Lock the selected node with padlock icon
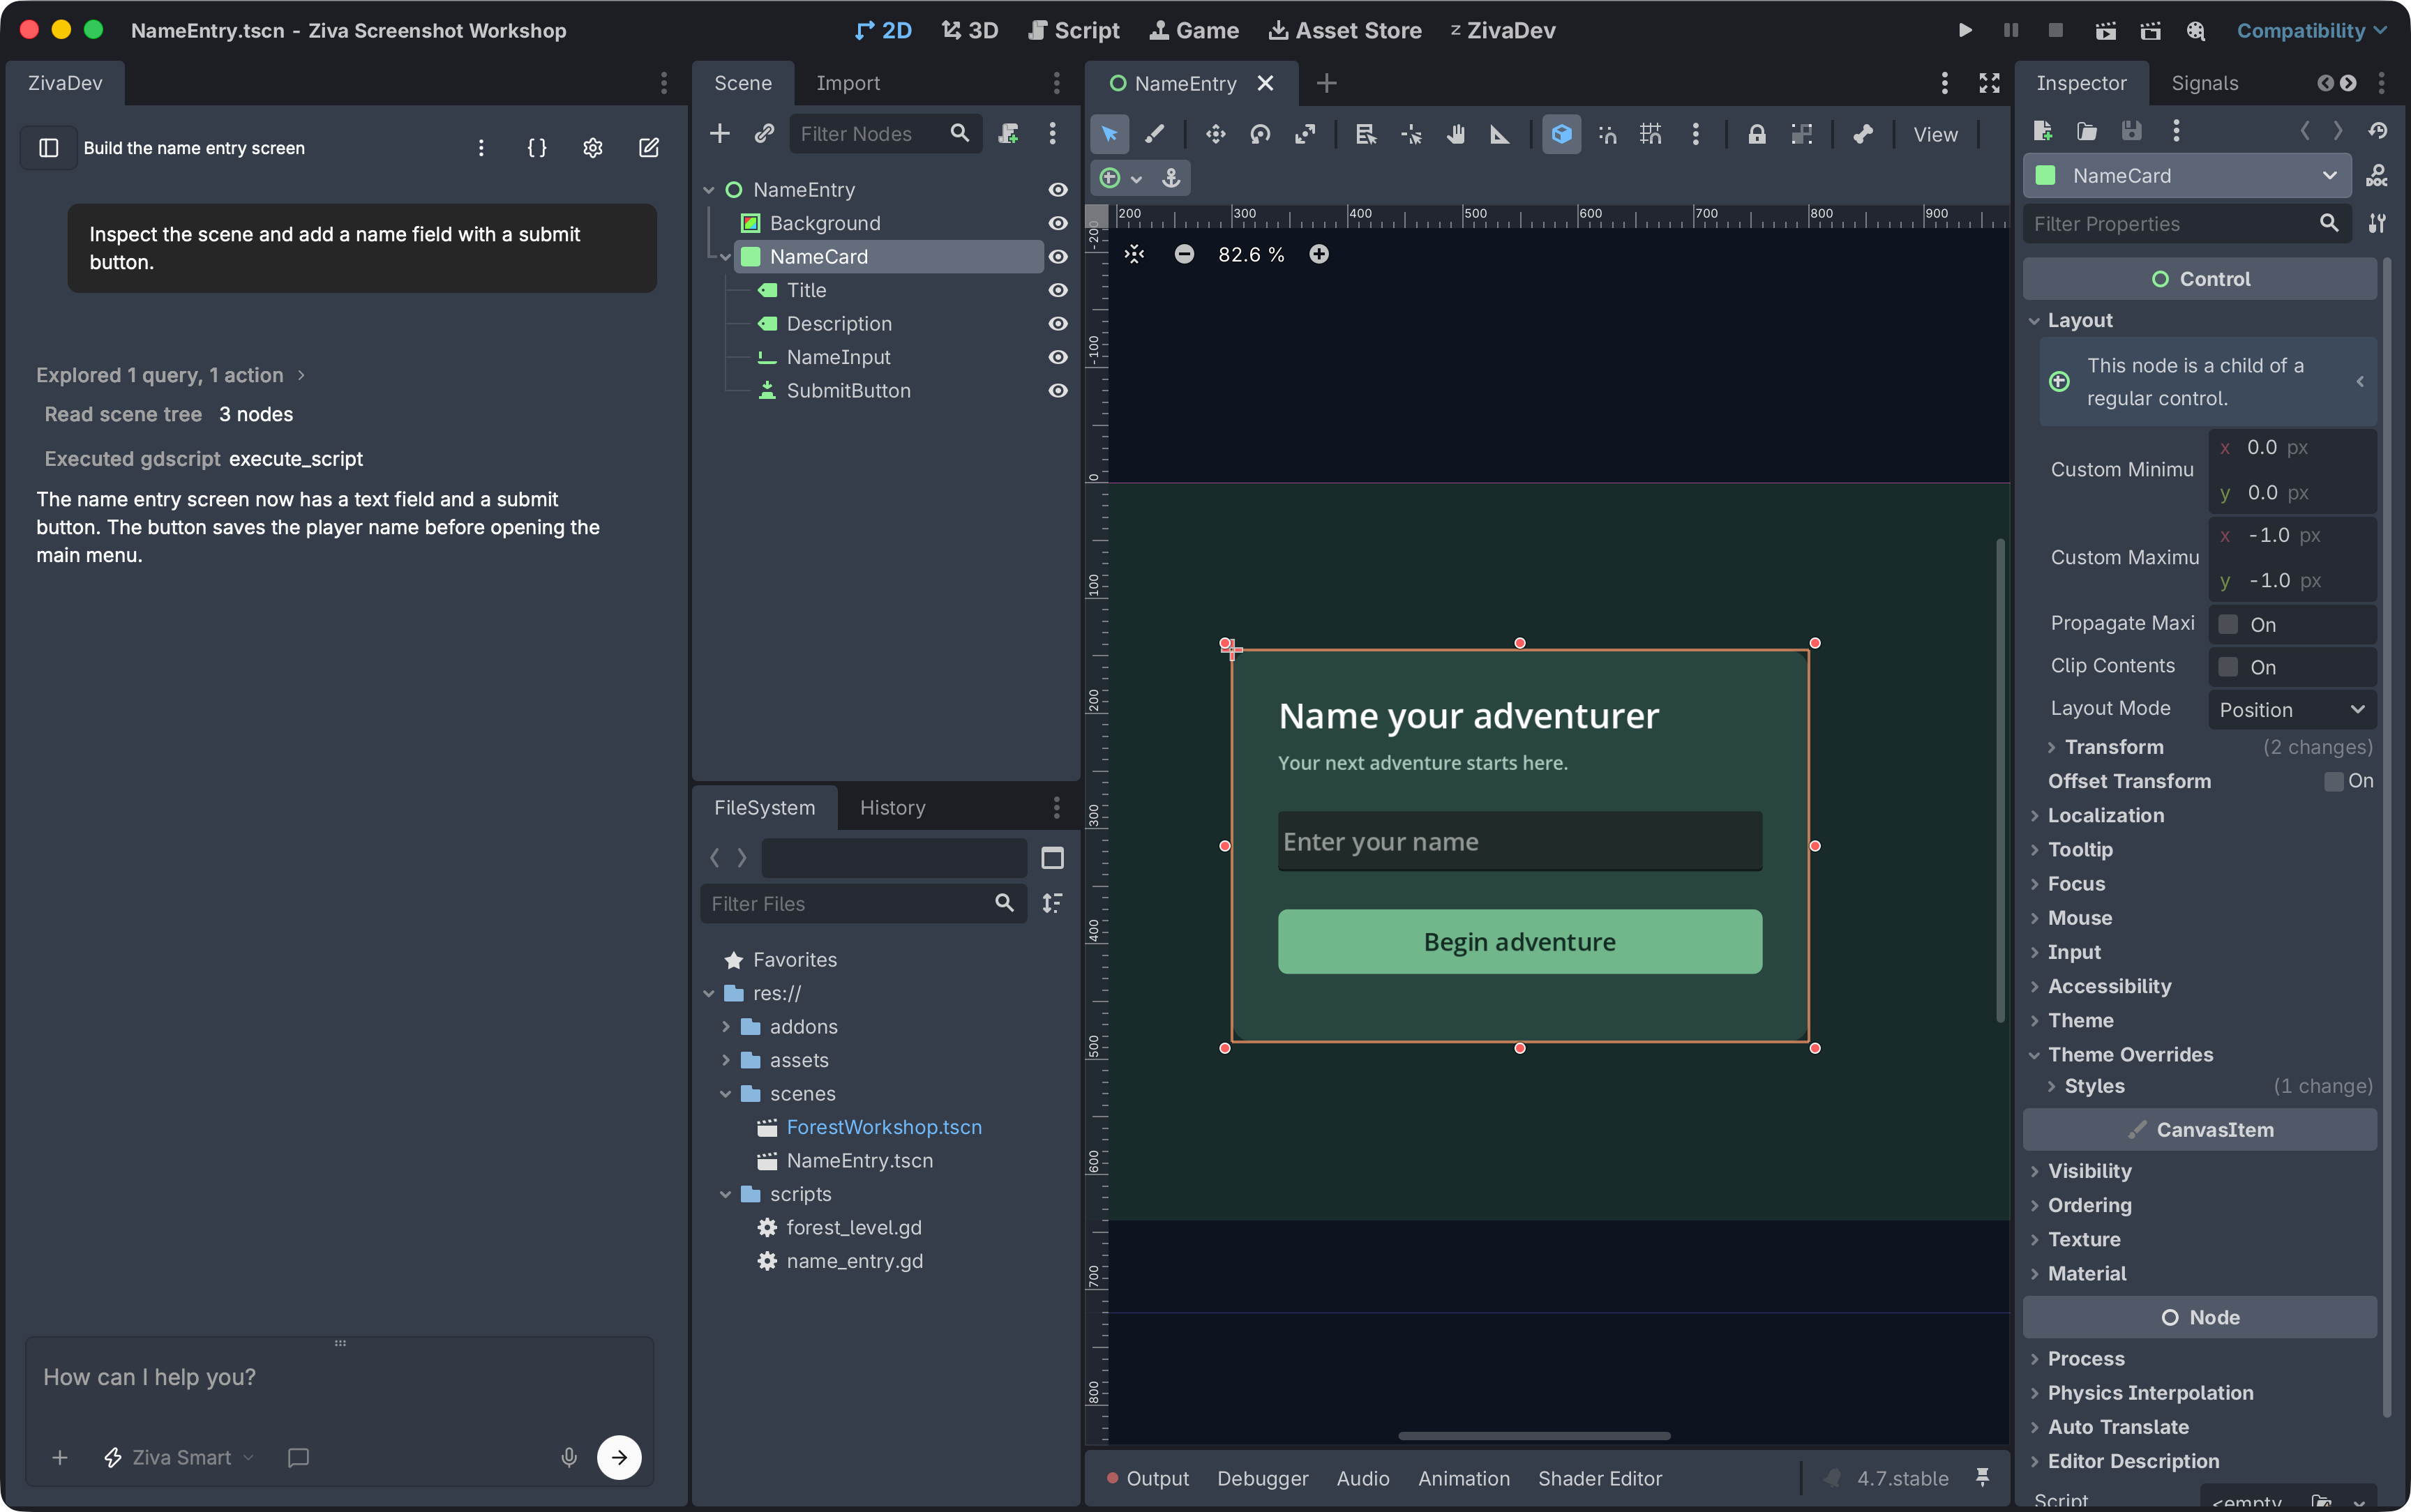Screen dimensions: 2411x1512 coord(1757,134)
